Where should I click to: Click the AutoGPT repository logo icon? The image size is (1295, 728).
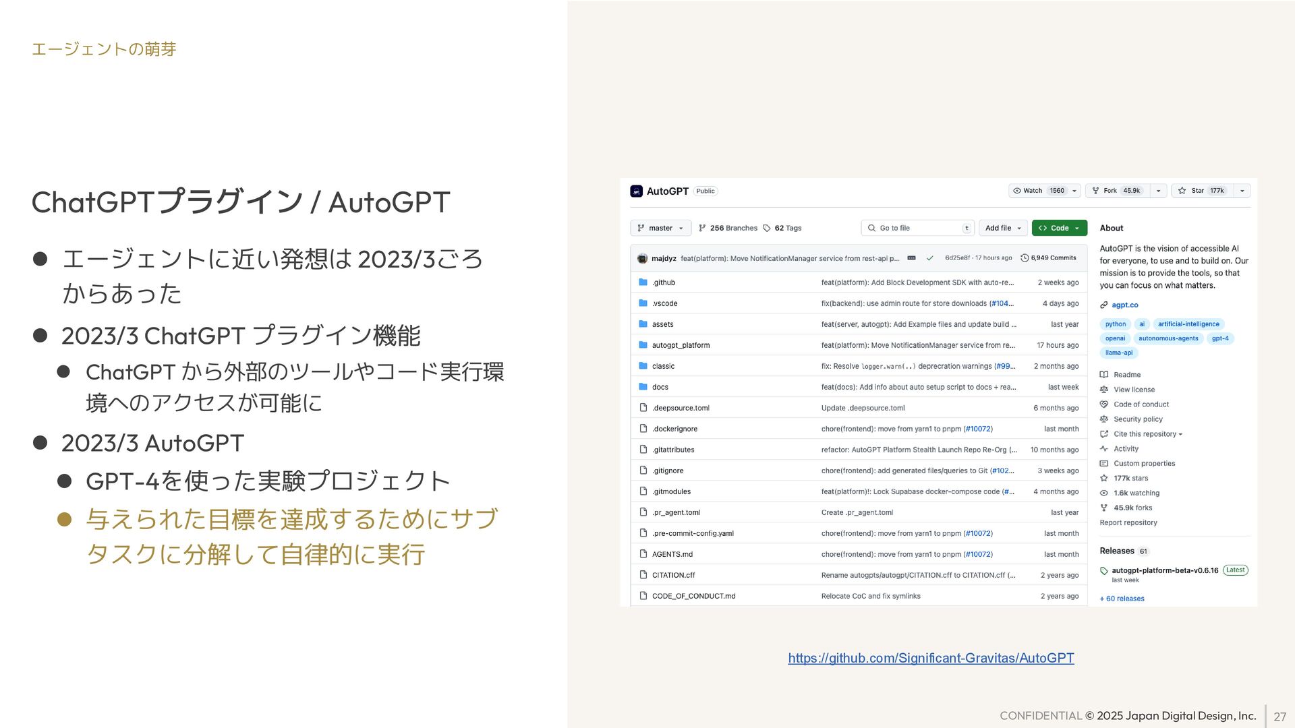[x=636, y=191]
